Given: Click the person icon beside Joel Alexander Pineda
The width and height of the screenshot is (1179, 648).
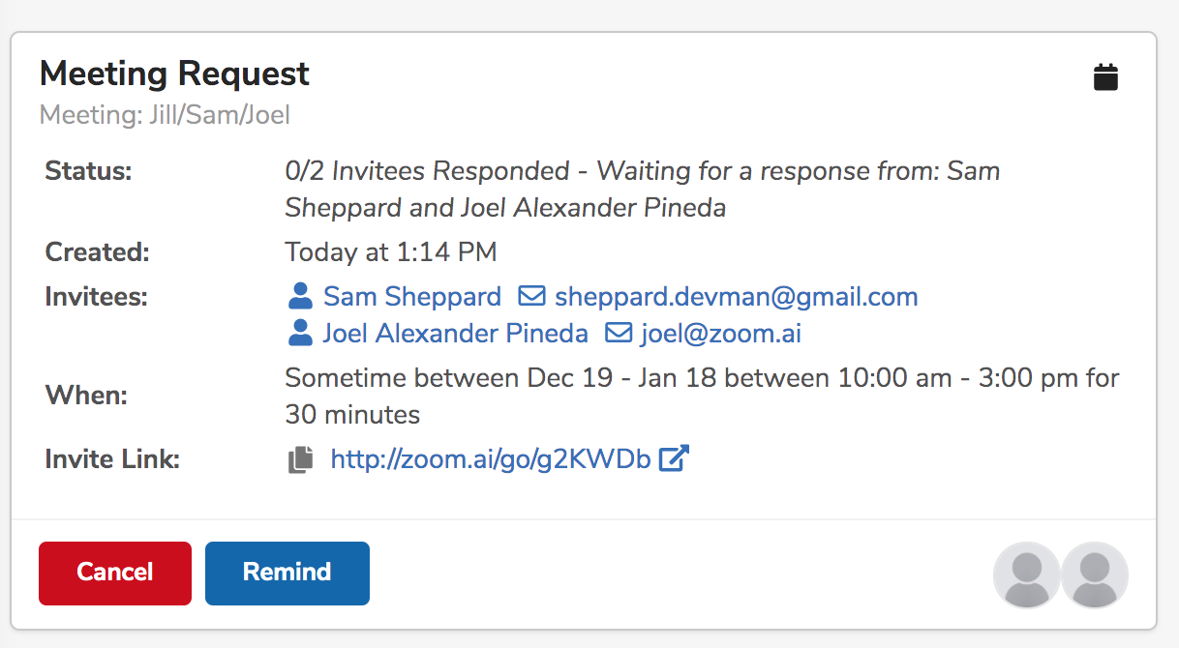Looking at the screenshot, I should click(300, 334).
